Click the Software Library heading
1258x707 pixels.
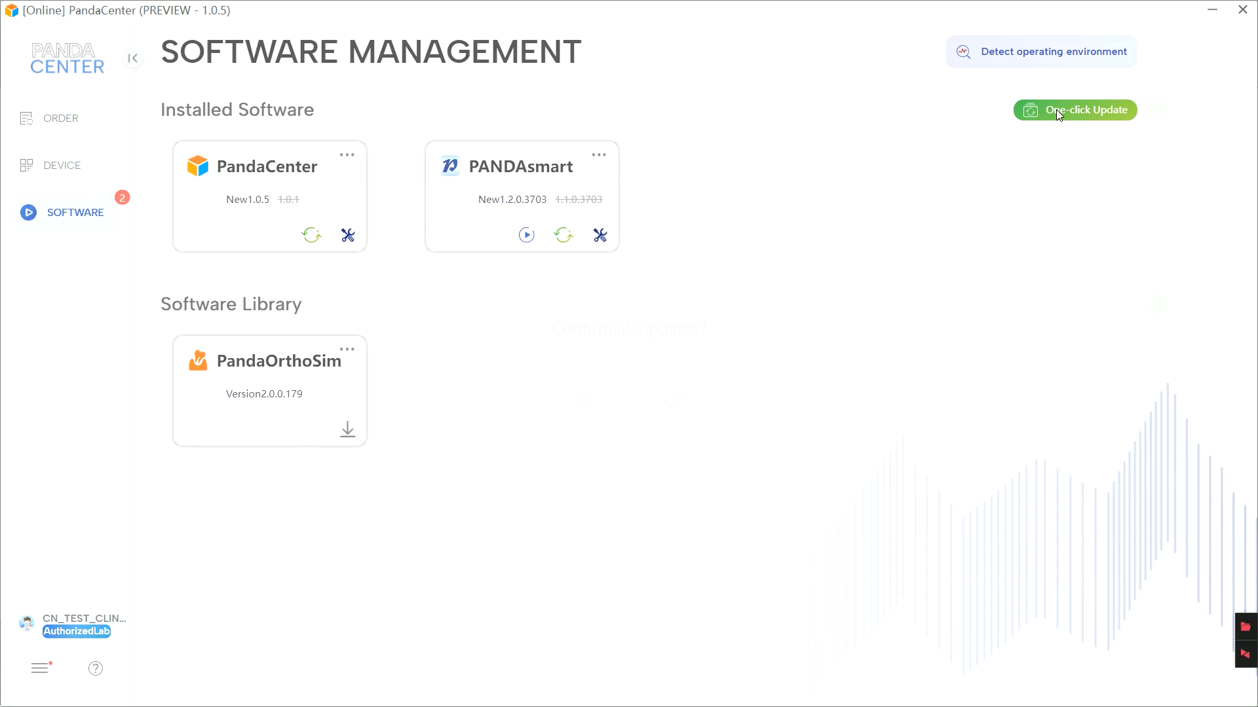click(231, 304)
